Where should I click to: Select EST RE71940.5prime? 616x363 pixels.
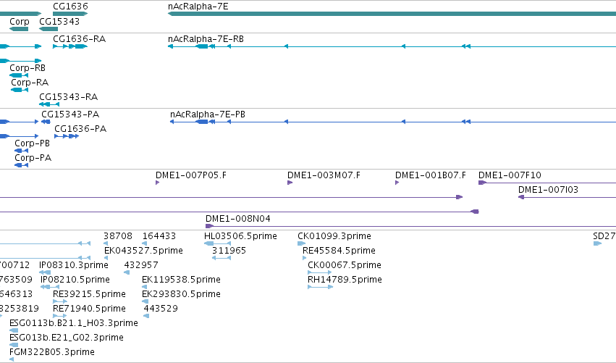[x=90, y=309]
